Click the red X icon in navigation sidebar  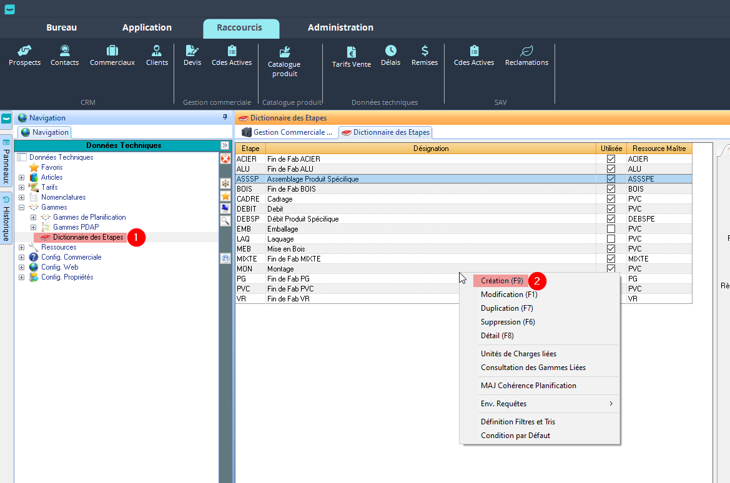(225, 159)
